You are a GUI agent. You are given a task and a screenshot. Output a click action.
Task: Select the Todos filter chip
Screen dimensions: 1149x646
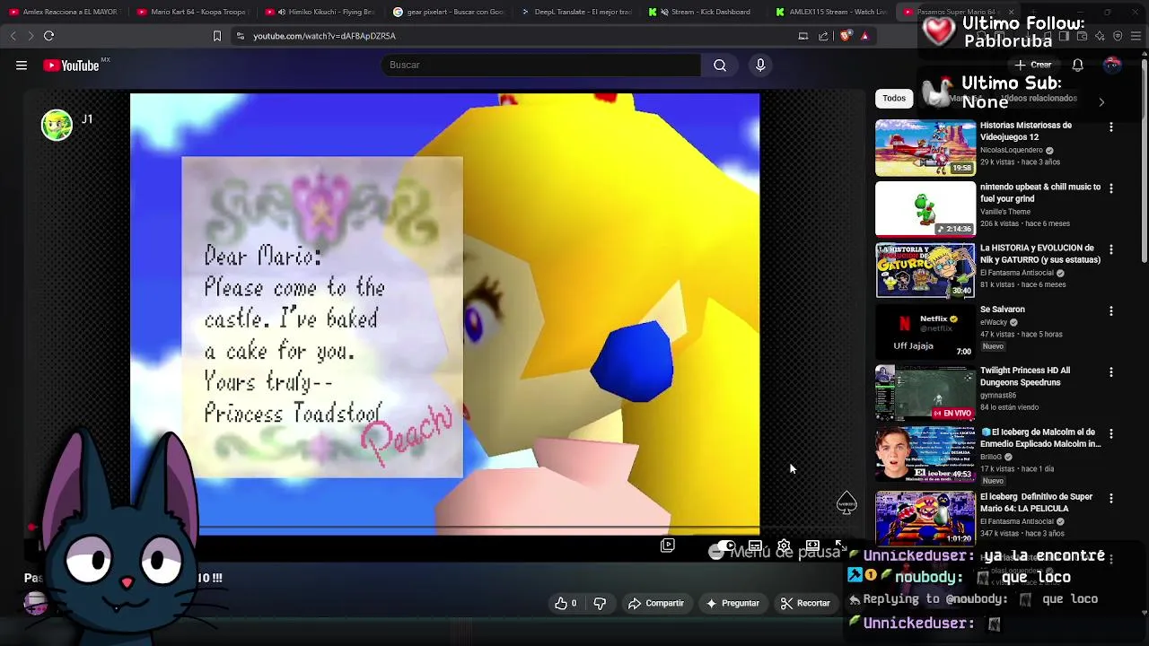(x=894, y=98)
